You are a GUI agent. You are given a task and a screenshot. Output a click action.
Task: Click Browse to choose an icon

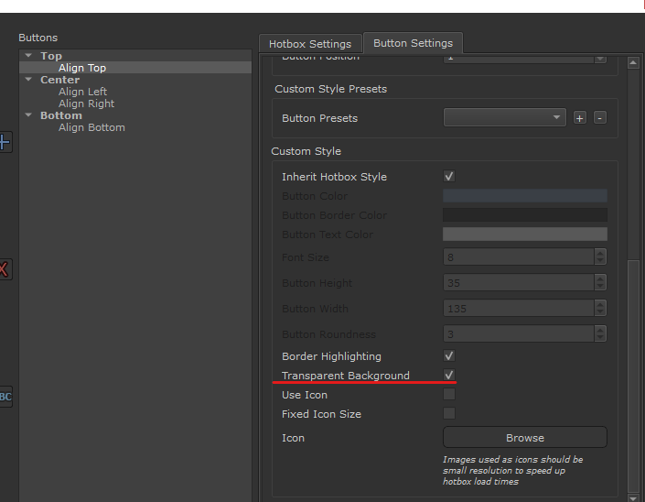pos(524,438)
